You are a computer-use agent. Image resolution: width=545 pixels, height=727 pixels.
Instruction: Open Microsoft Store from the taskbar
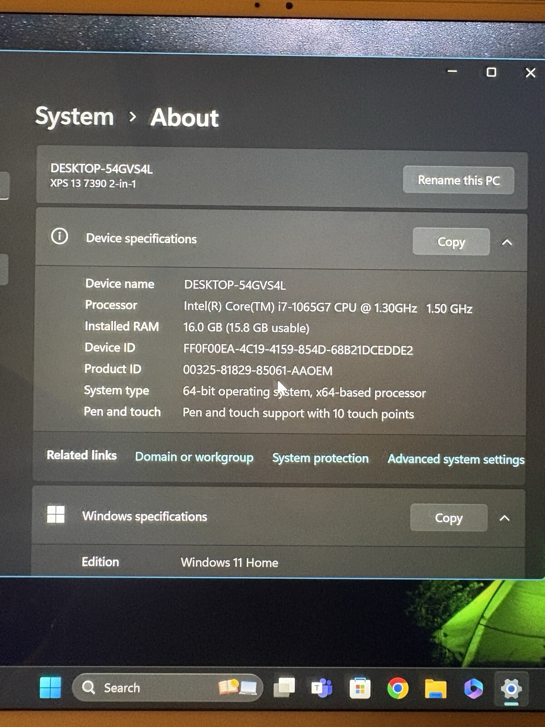[x=360, y=688]
